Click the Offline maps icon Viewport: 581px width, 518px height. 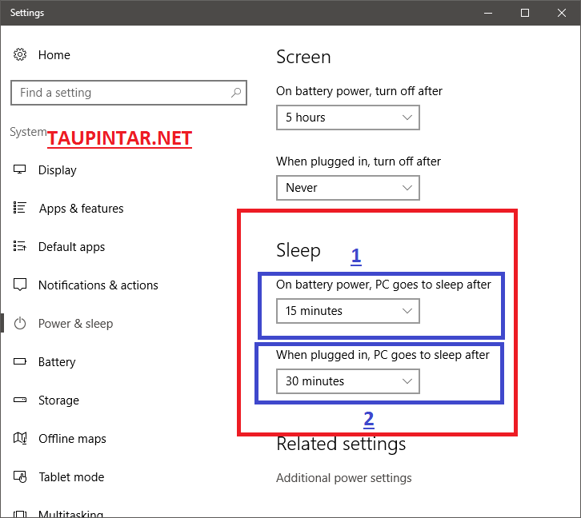20,438
